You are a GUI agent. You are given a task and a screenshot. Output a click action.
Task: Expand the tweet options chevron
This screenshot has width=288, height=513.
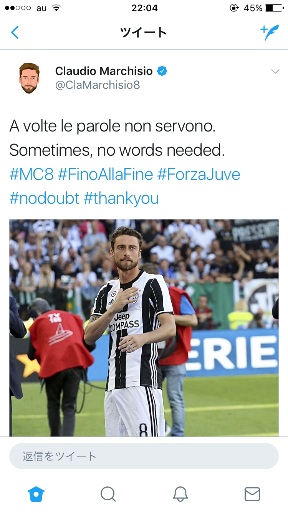tap(275, 72)
